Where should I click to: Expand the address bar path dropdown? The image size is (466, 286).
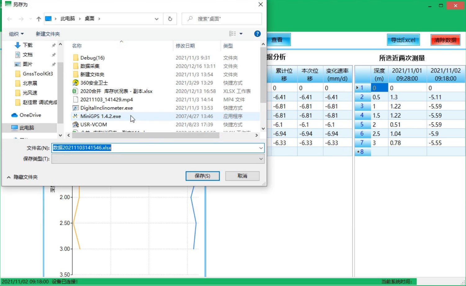(x=157, y=19)
